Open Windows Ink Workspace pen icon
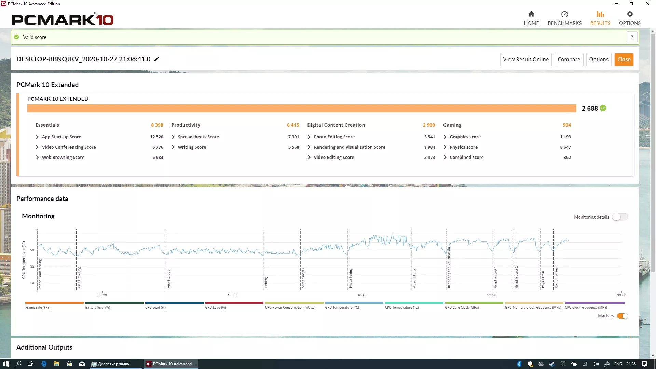Image resolution: width=656 pixels, height=369 pixels. tap(607, 364)
